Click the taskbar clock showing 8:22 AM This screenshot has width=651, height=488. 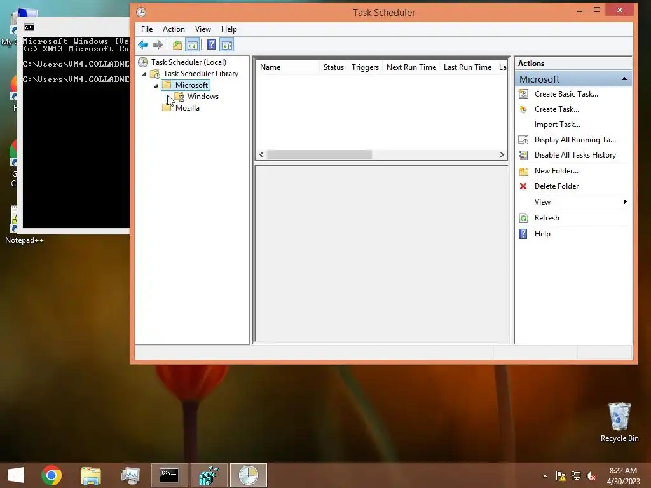[623, 476]
